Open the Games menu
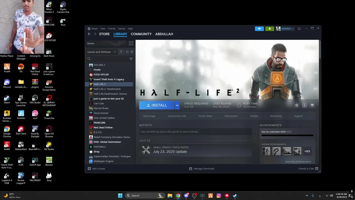This screenshot has width=355, height=200. coord(122,29)
